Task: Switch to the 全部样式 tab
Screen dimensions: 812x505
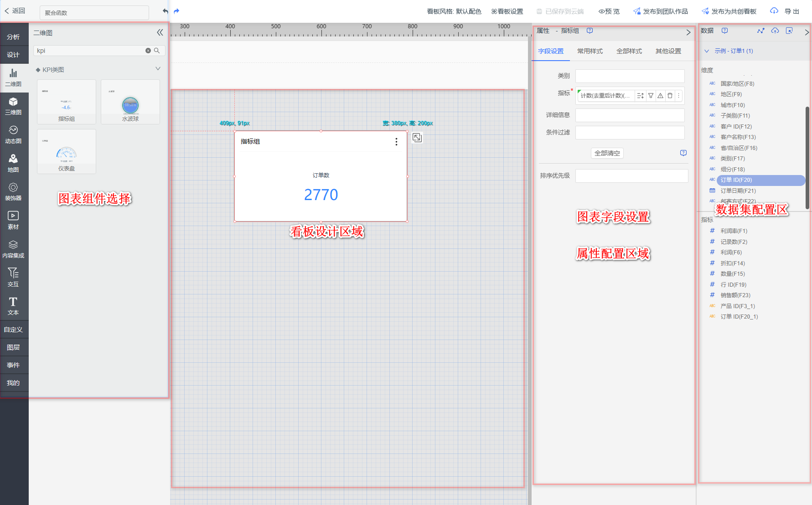Action: 629,51
